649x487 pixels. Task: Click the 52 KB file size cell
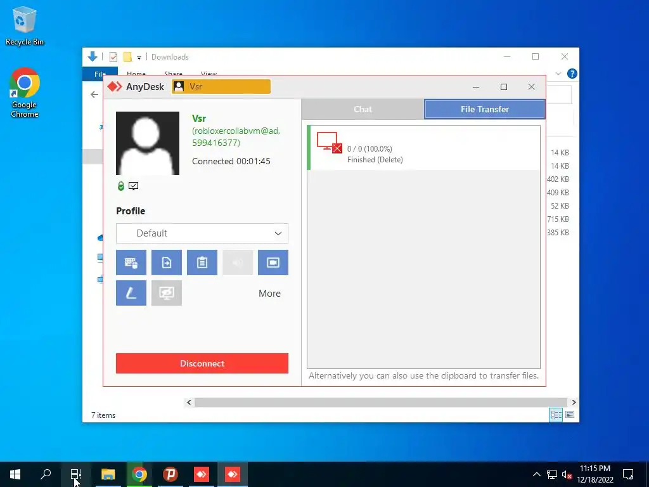point(560,206)
